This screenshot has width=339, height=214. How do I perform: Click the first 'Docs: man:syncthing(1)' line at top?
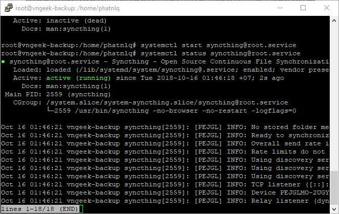pos(66,29)
